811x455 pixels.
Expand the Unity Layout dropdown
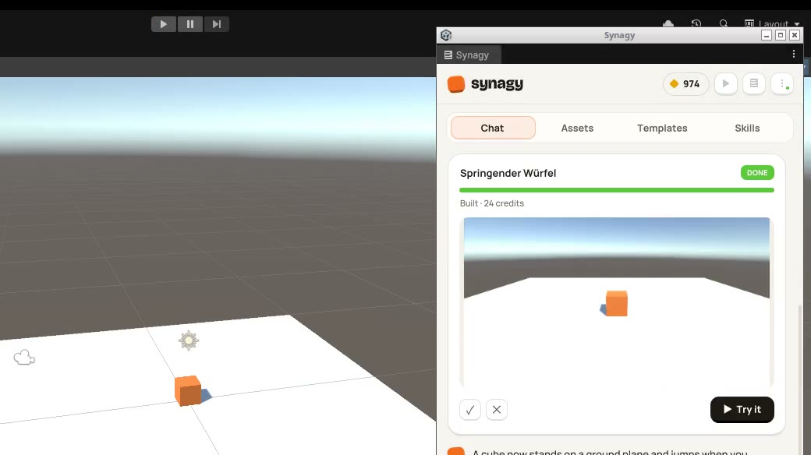click(772, 24)
